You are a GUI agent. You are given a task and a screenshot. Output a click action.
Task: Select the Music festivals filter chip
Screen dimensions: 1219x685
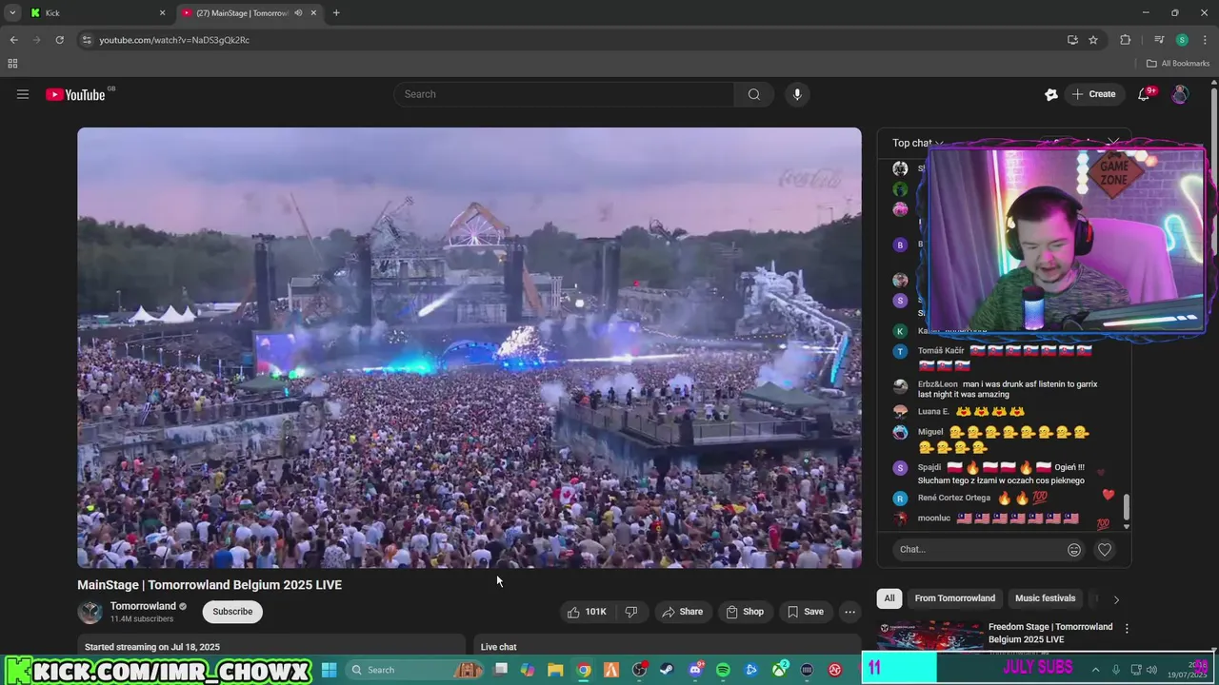[x=1046, y=598]
